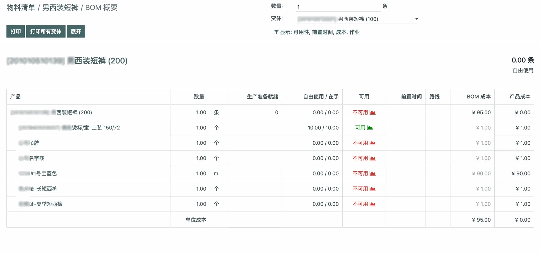Click the 不可用 status in 吊牌 row
The image size is (540, 253).
pyautogui.click(x=360, y=143)
